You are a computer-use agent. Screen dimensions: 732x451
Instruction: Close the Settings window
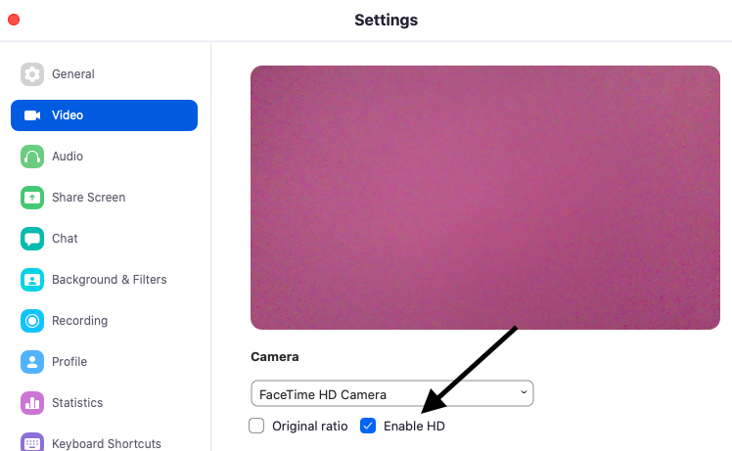14,20
